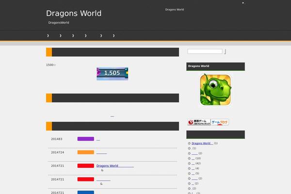
Task: Click the blue category label tag
Action: click(x=86, y=193)
